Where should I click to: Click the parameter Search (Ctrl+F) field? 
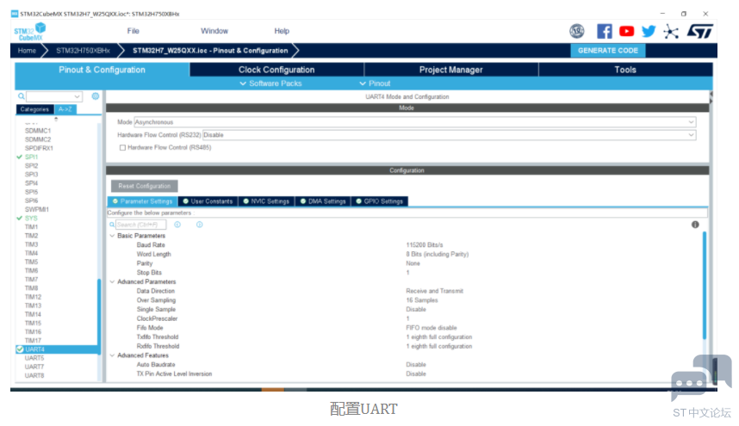click(x=141, y=225)
